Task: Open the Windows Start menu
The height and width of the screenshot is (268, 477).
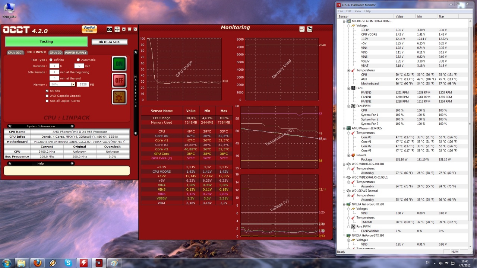Action: [x=7, y=263]
